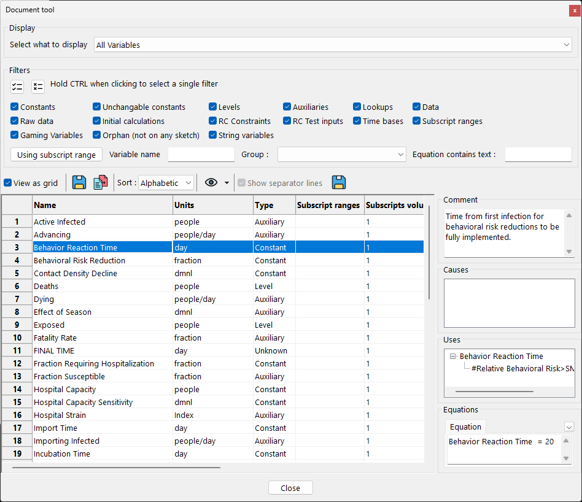Toggle the Time bases filter
582x502 pixels.
tap(357, 121)
